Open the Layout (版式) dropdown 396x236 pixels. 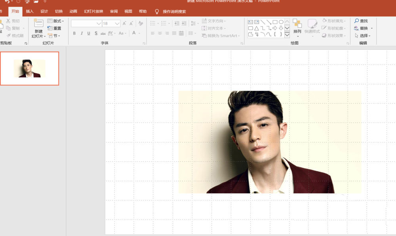click(55, 21)
